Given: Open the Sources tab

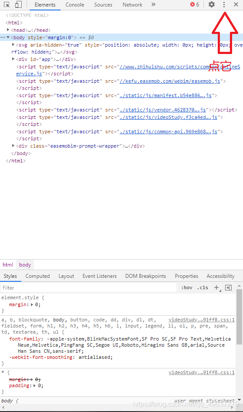Looking at the screenshot, I should [x=103, y=5].
